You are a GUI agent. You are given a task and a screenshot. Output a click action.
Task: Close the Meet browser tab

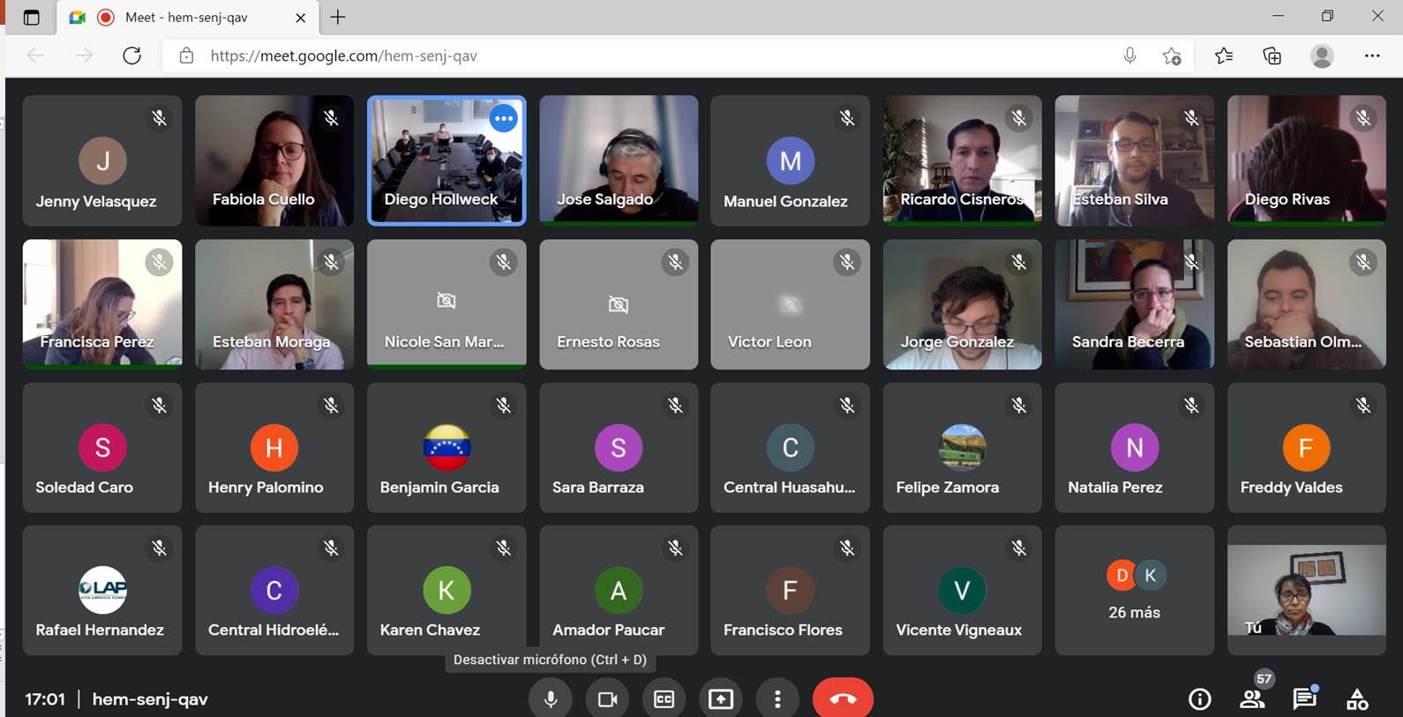tap(300, 17)
